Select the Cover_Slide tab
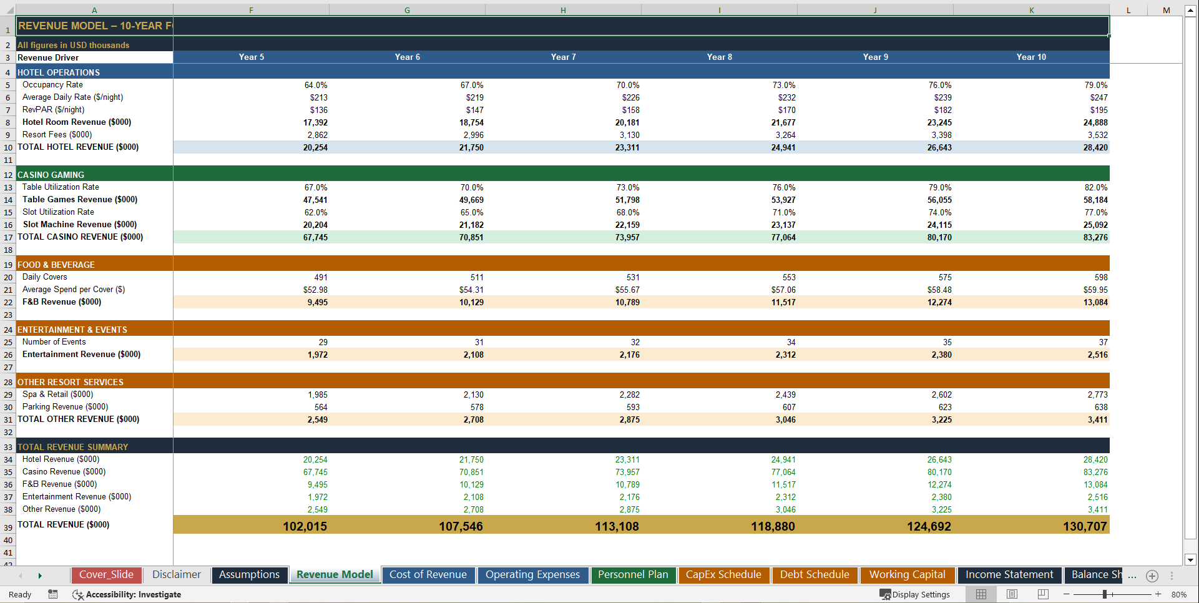Screen dimensions: 1199x603 pos(107,574)
